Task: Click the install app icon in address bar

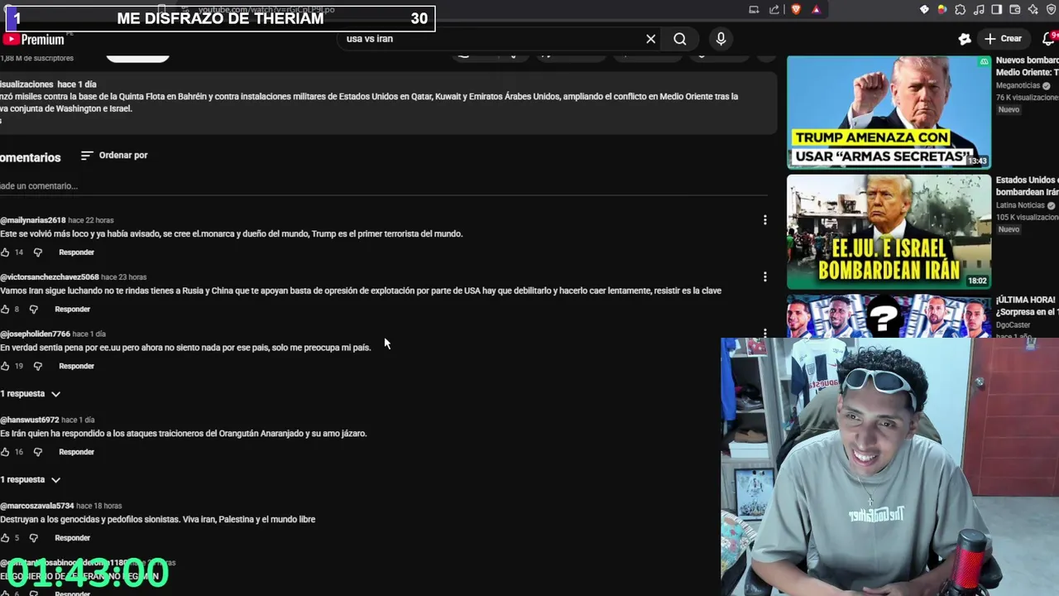Action: tap(754, 10)
